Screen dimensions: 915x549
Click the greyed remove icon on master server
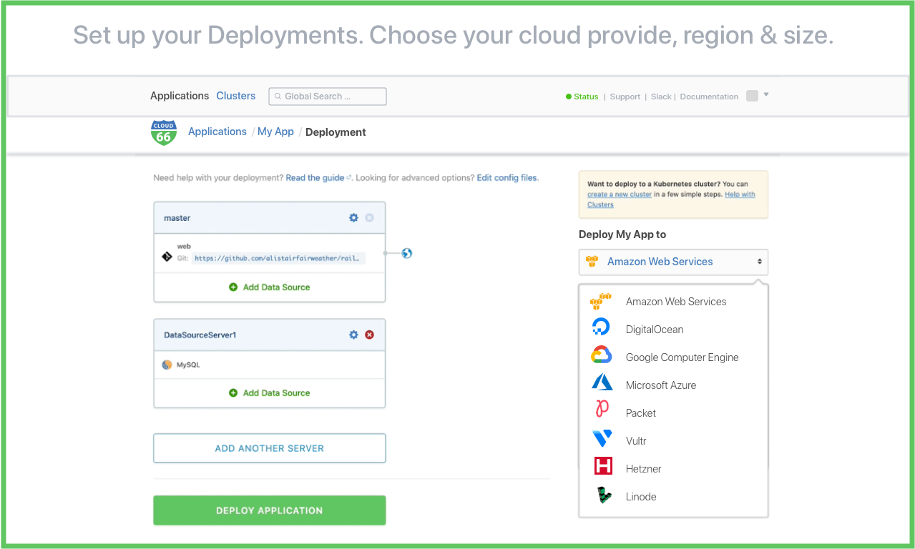coord(369,217)
